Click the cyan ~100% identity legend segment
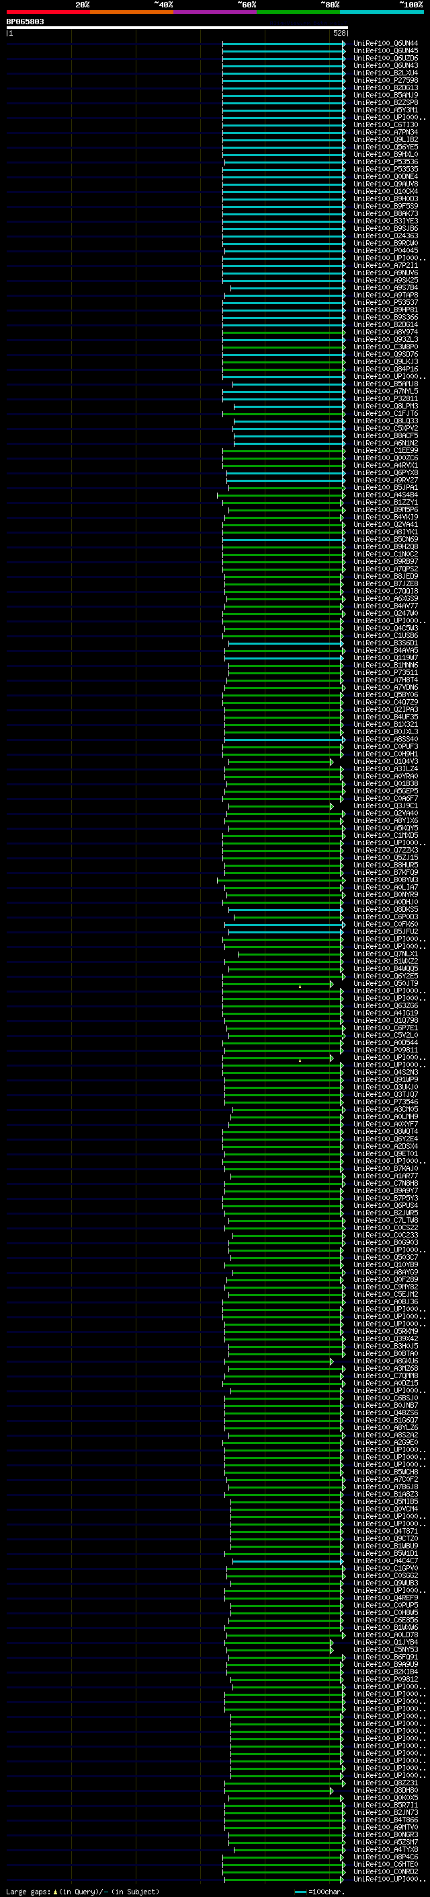 pyautogui.click(x=382, y=12)
